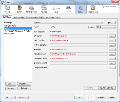The image size is (120, 102).
Task: Open the Keymap options category
Action: [44, 9]
